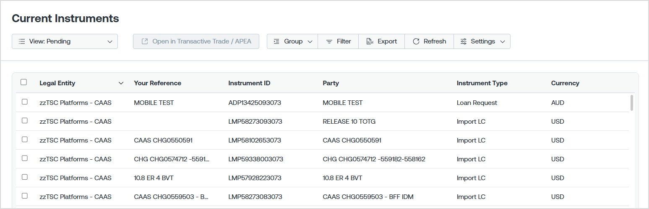Click the Group indent icon

click(276, 41)
